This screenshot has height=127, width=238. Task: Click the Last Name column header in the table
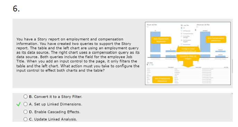[x=198, y=67]
